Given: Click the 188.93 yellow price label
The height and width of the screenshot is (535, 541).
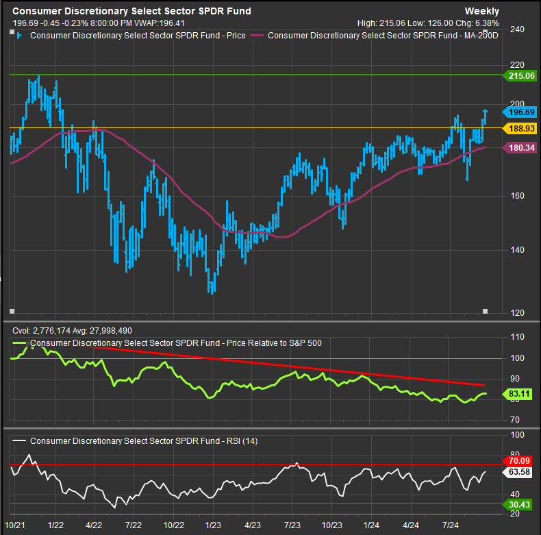Looking at the screenshot, I should 520,128.
